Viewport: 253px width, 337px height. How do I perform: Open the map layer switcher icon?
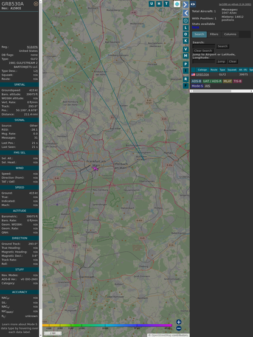[177, 4]
